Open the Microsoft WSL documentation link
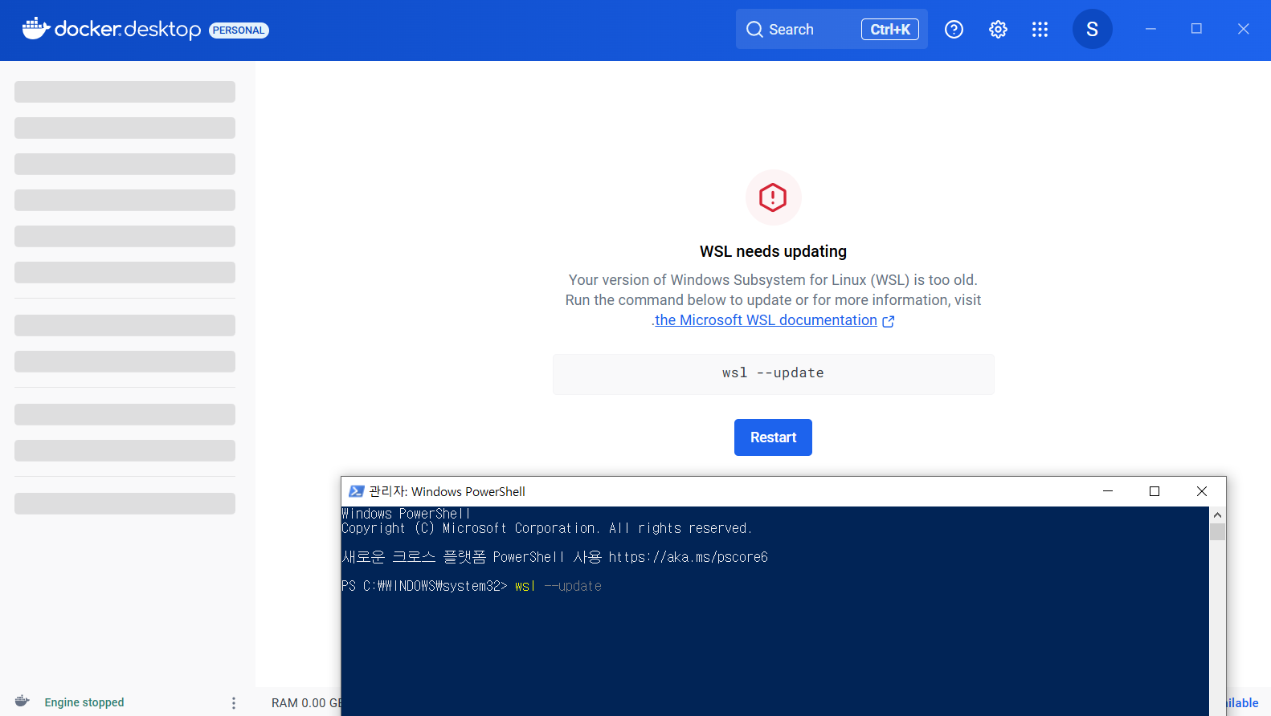 766,320
